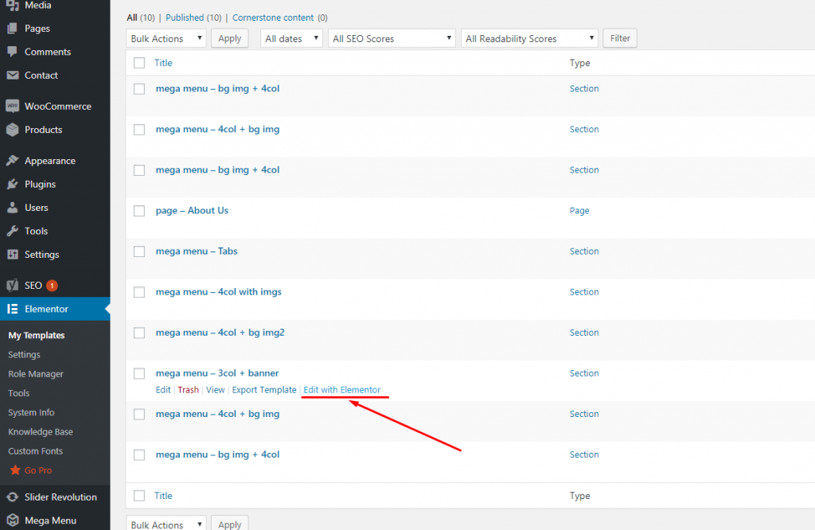815x530 pixels.
Task: Open Elementor Tools submenu item
Action: tap(19, 393)
